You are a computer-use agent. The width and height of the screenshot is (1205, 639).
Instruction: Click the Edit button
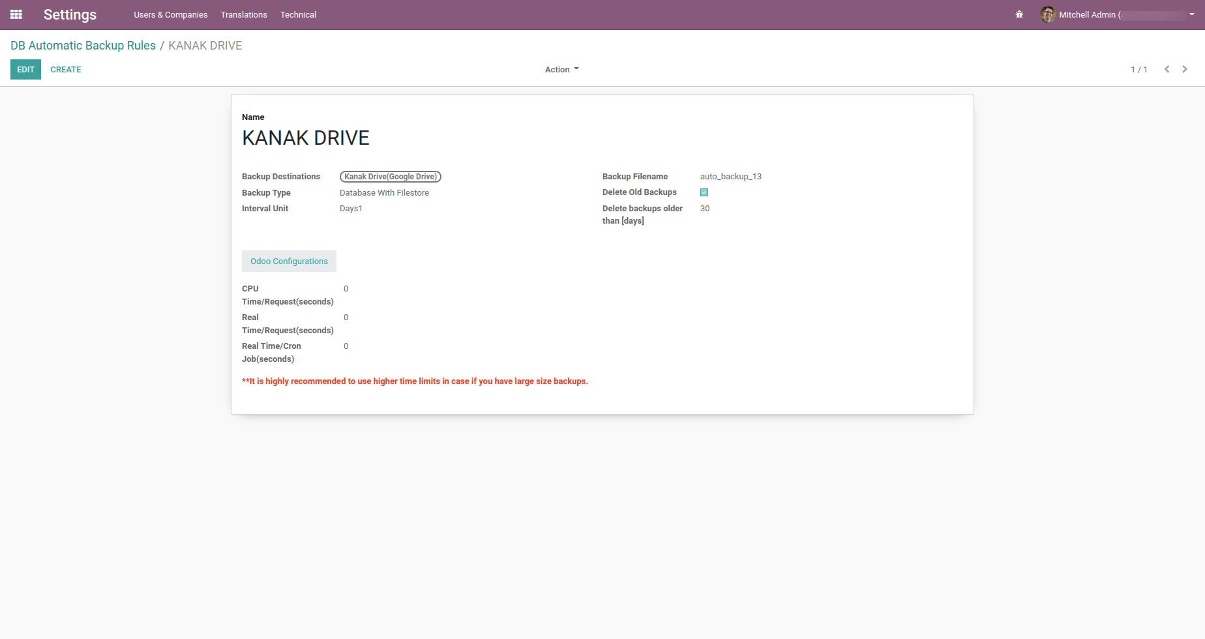[25, 69]
